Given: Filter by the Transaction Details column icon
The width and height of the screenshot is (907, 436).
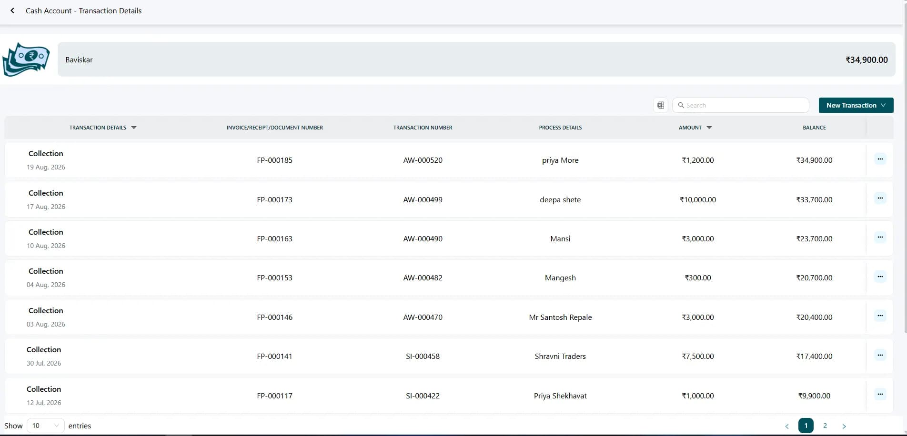Looking at the screenshot, I should click(134, 128).
